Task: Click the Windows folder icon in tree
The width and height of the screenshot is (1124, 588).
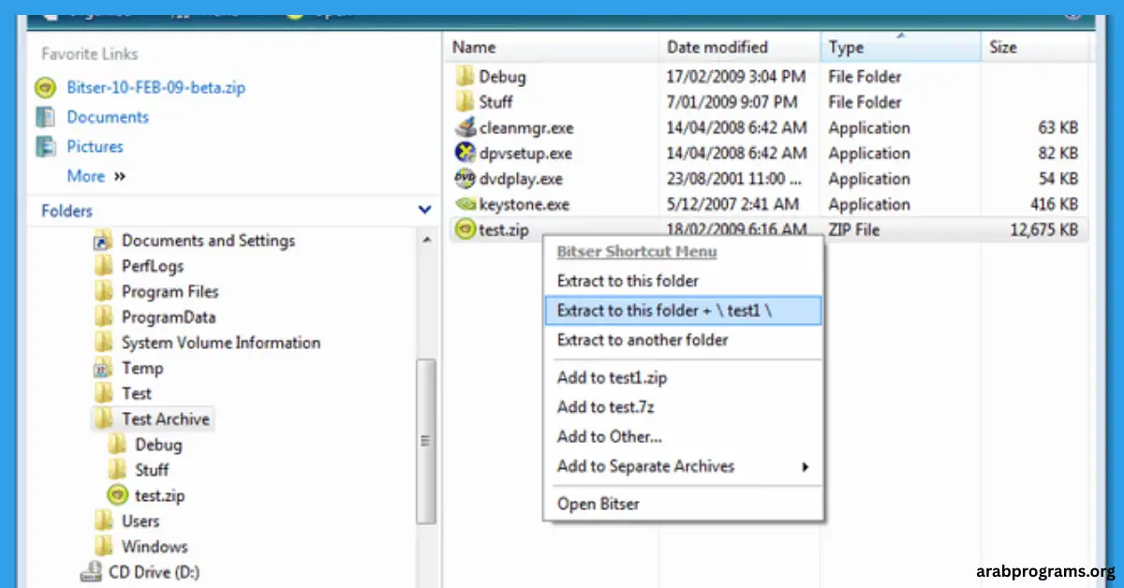Action: tap(104, 546)
